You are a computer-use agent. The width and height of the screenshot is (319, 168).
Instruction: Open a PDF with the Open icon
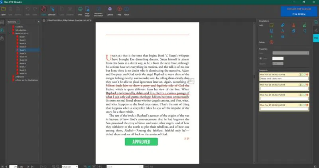click(x=4, y=11)
